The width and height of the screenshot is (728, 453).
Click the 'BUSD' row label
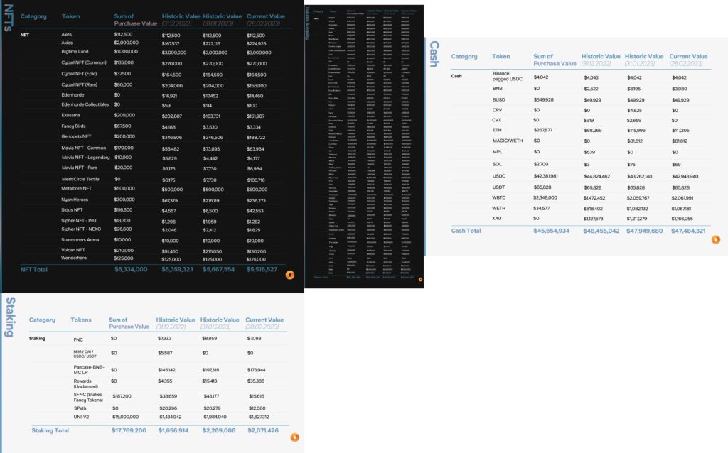click(x=498, y=99)
